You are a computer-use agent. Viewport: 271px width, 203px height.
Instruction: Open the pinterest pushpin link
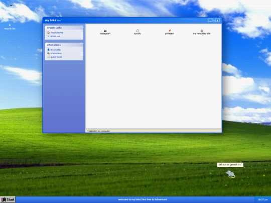click(x=170, y=32)
